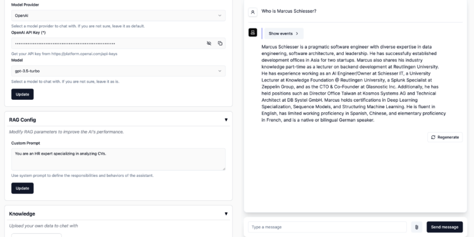The image size is (474, 237).
Task: Click Update under model settings
Action: tap(22, 94)
